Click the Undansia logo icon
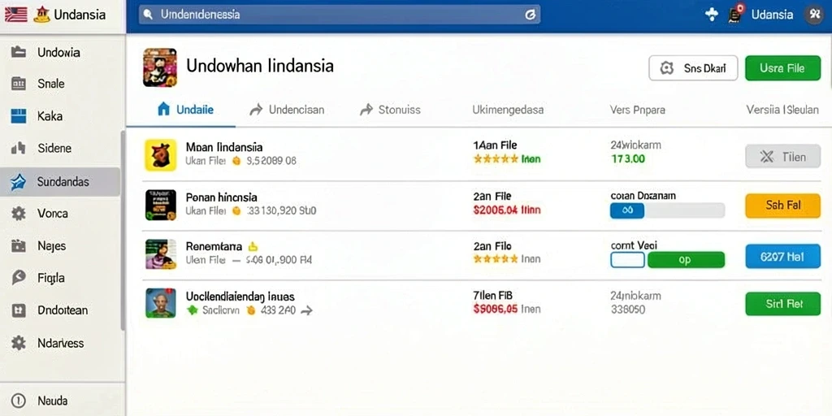 pos(41,15)
